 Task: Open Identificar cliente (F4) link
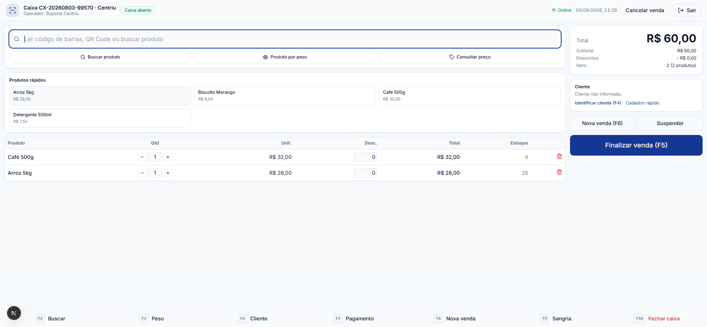(x=598, y=103)
